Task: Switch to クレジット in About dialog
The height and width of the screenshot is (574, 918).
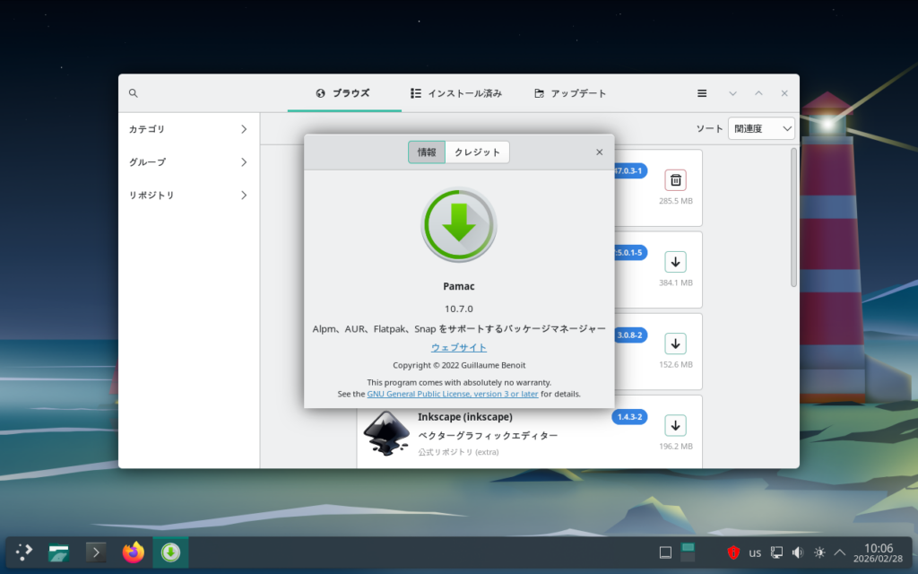Action: tap(477, 152)
